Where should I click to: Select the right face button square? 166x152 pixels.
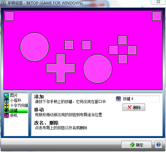click(x=132, y=50)
